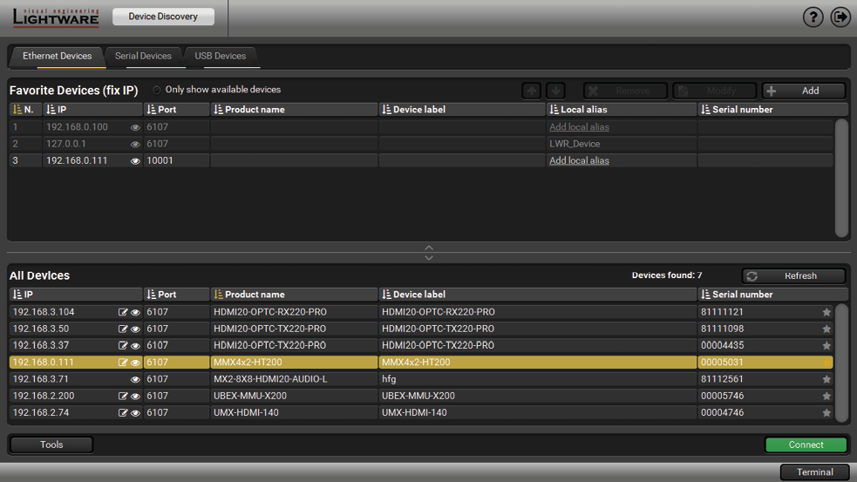Switch to USB Devices tab
This screenshot has height=482, width=857.
(x=221, y=57)
